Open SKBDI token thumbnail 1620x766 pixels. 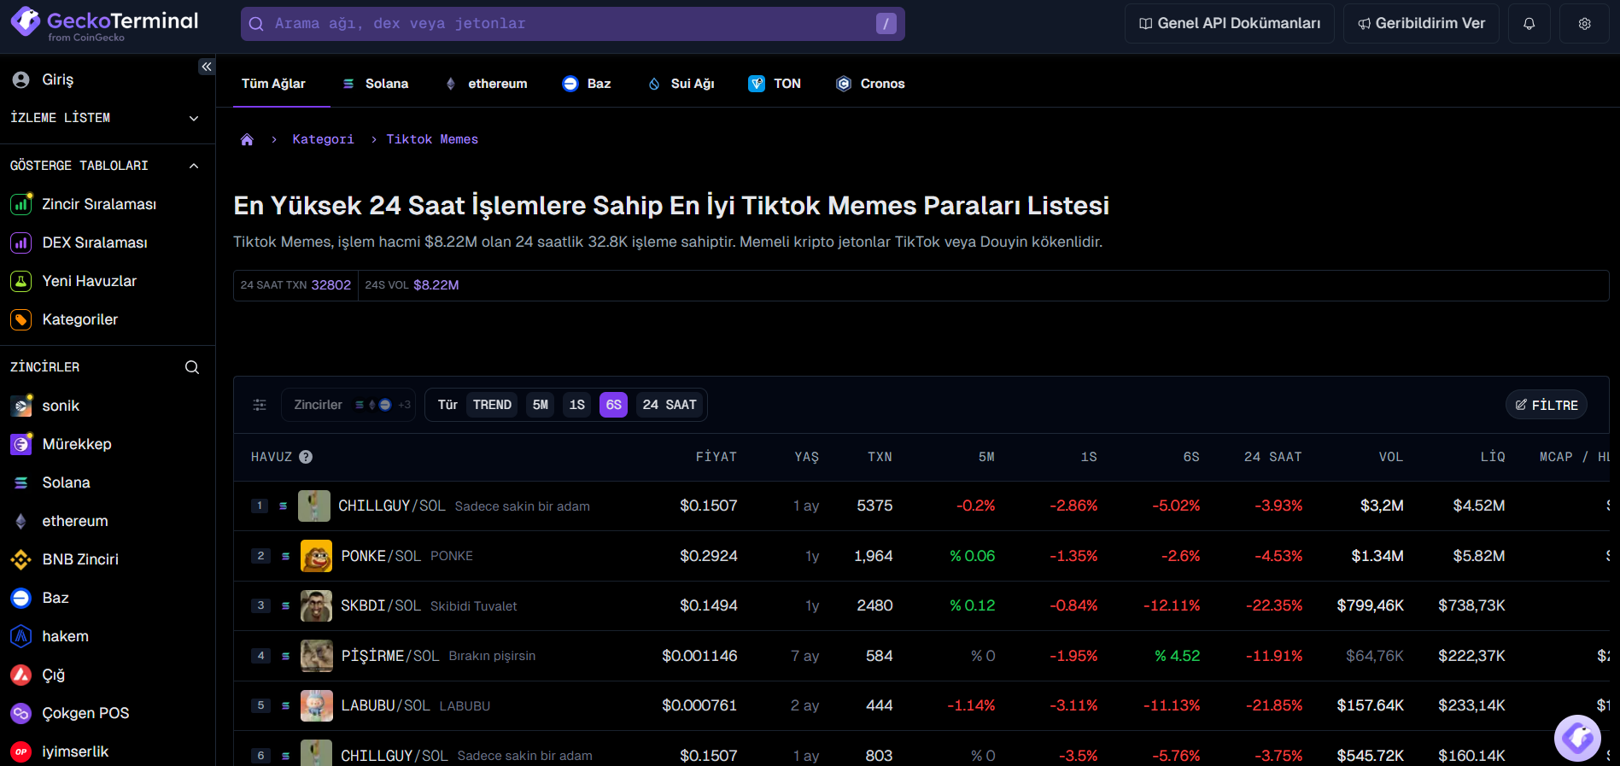click(x=316, y=606)
